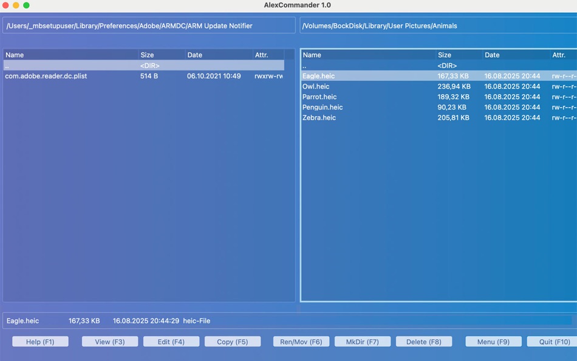Screen dimensions: 577x361
Task: Open the Menu (F9) button
Action: tap(493, 341)
